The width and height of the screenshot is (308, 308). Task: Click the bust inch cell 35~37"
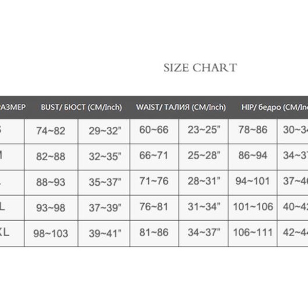[x=105, y=182]
